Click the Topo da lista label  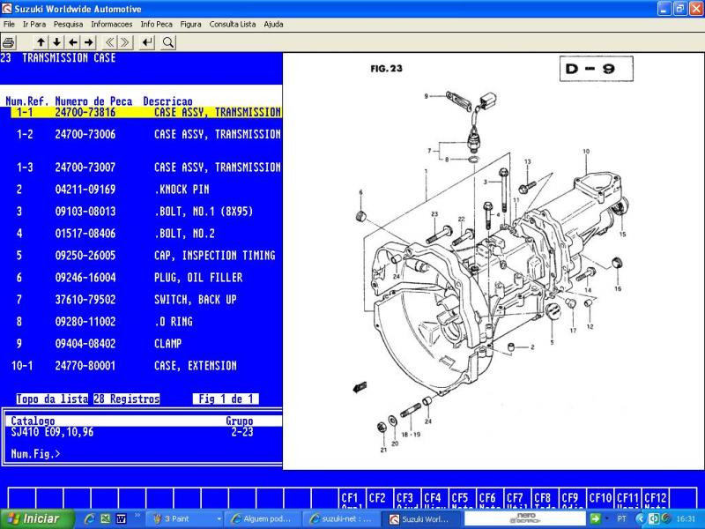click(x=52, y=399)
